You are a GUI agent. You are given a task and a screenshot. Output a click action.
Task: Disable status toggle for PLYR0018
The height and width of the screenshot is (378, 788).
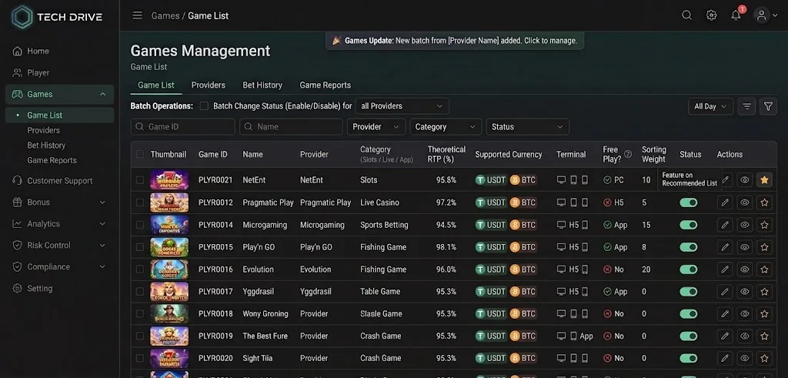689,313
